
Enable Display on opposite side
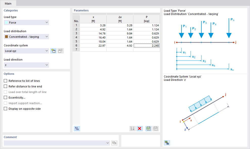[x=5, y=108]
